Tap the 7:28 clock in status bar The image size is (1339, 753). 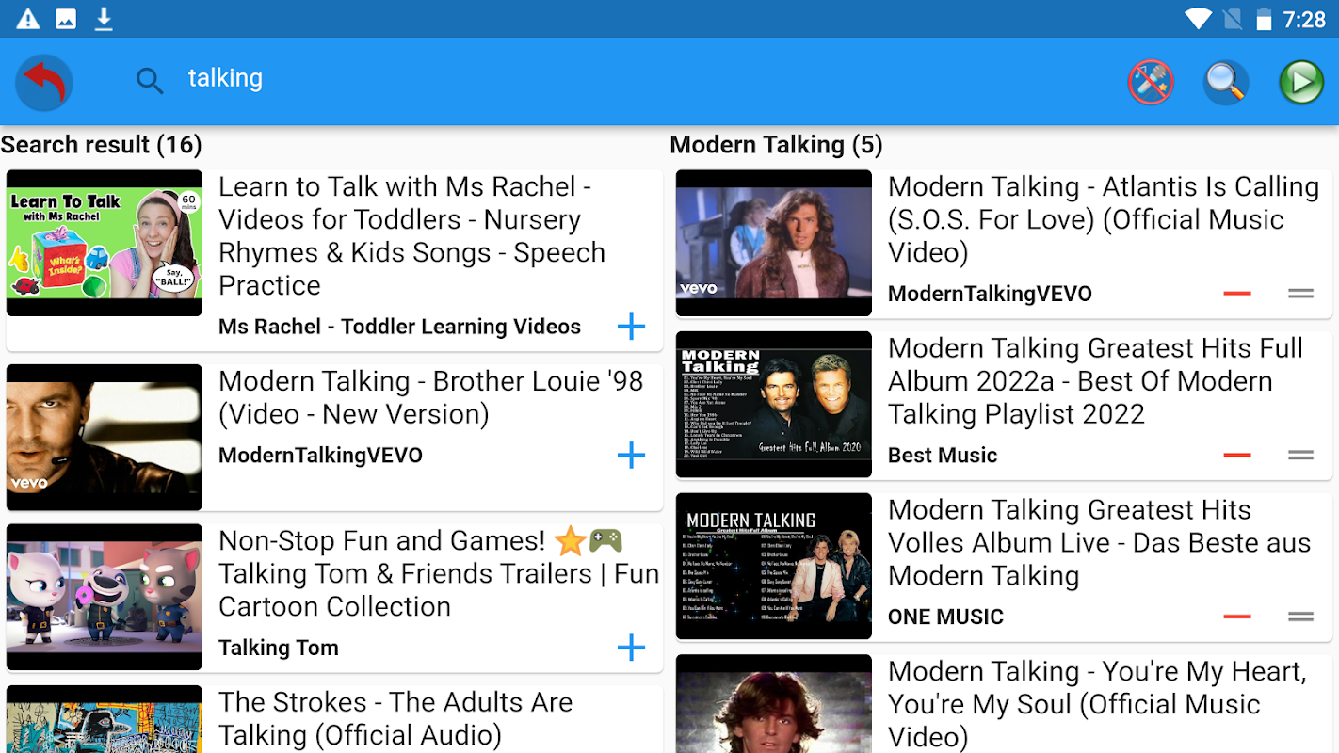pos(1304,19)
